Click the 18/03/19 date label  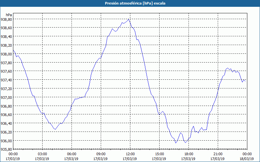247,159
